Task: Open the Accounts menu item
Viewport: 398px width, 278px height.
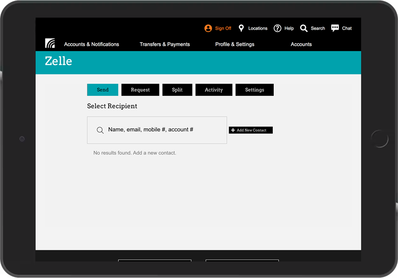Action: pyautogui.click(x=301, y=44)
